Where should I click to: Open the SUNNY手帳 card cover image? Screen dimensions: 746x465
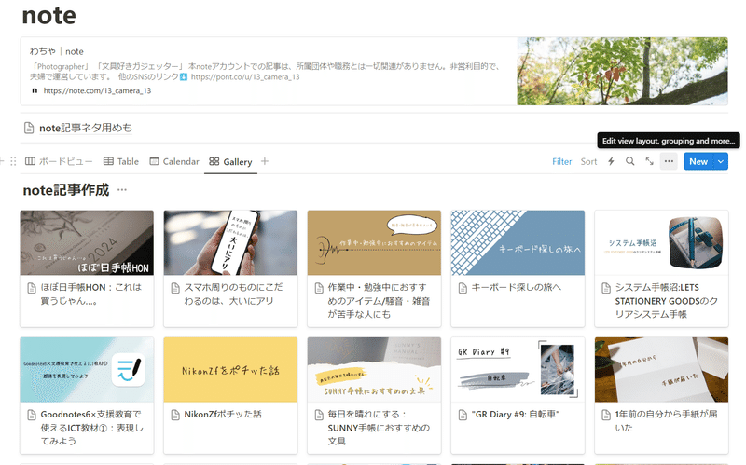click(374, 369)
